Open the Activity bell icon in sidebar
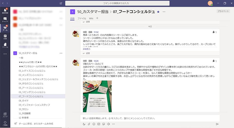This screenshot has width=234, height=128. tap(5, 11)
